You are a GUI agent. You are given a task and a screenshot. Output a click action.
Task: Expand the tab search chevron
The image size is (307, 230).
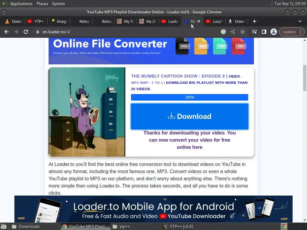300,21
